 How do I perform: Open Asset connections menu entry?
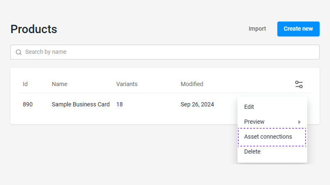click(272, 137)
